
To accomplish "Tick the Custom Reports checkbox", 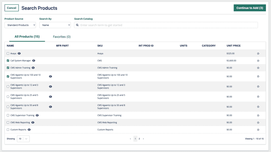I will point(8,130).
